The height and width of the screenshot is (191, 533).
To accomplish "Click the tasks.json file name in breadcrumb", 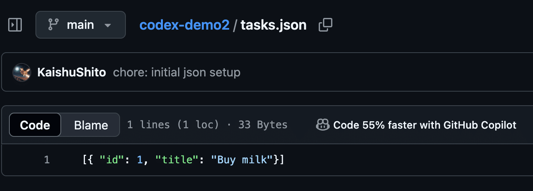I will point(273,25).
